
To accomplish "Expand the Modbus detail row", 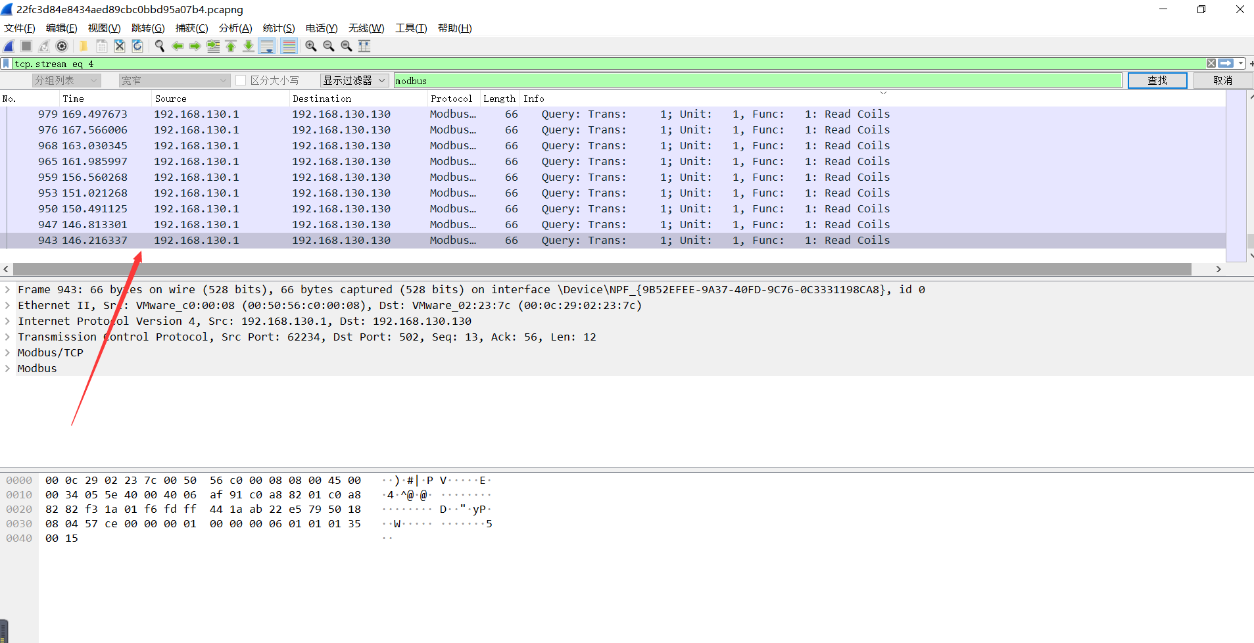I will [7, 368].
